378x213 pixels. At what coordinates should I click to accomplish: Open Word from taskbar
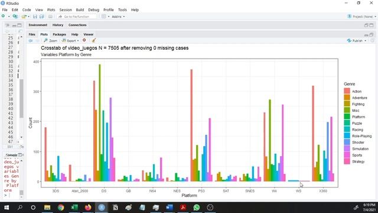click(170, 208)
